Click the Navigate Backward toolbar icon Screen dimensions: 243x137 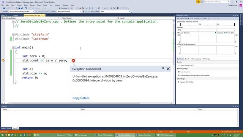pos(4,8)
